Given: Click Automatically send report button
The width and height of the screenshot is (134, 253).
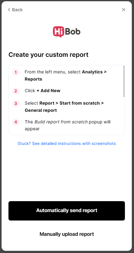Looking at the screenshot, I should coord(67,211).
